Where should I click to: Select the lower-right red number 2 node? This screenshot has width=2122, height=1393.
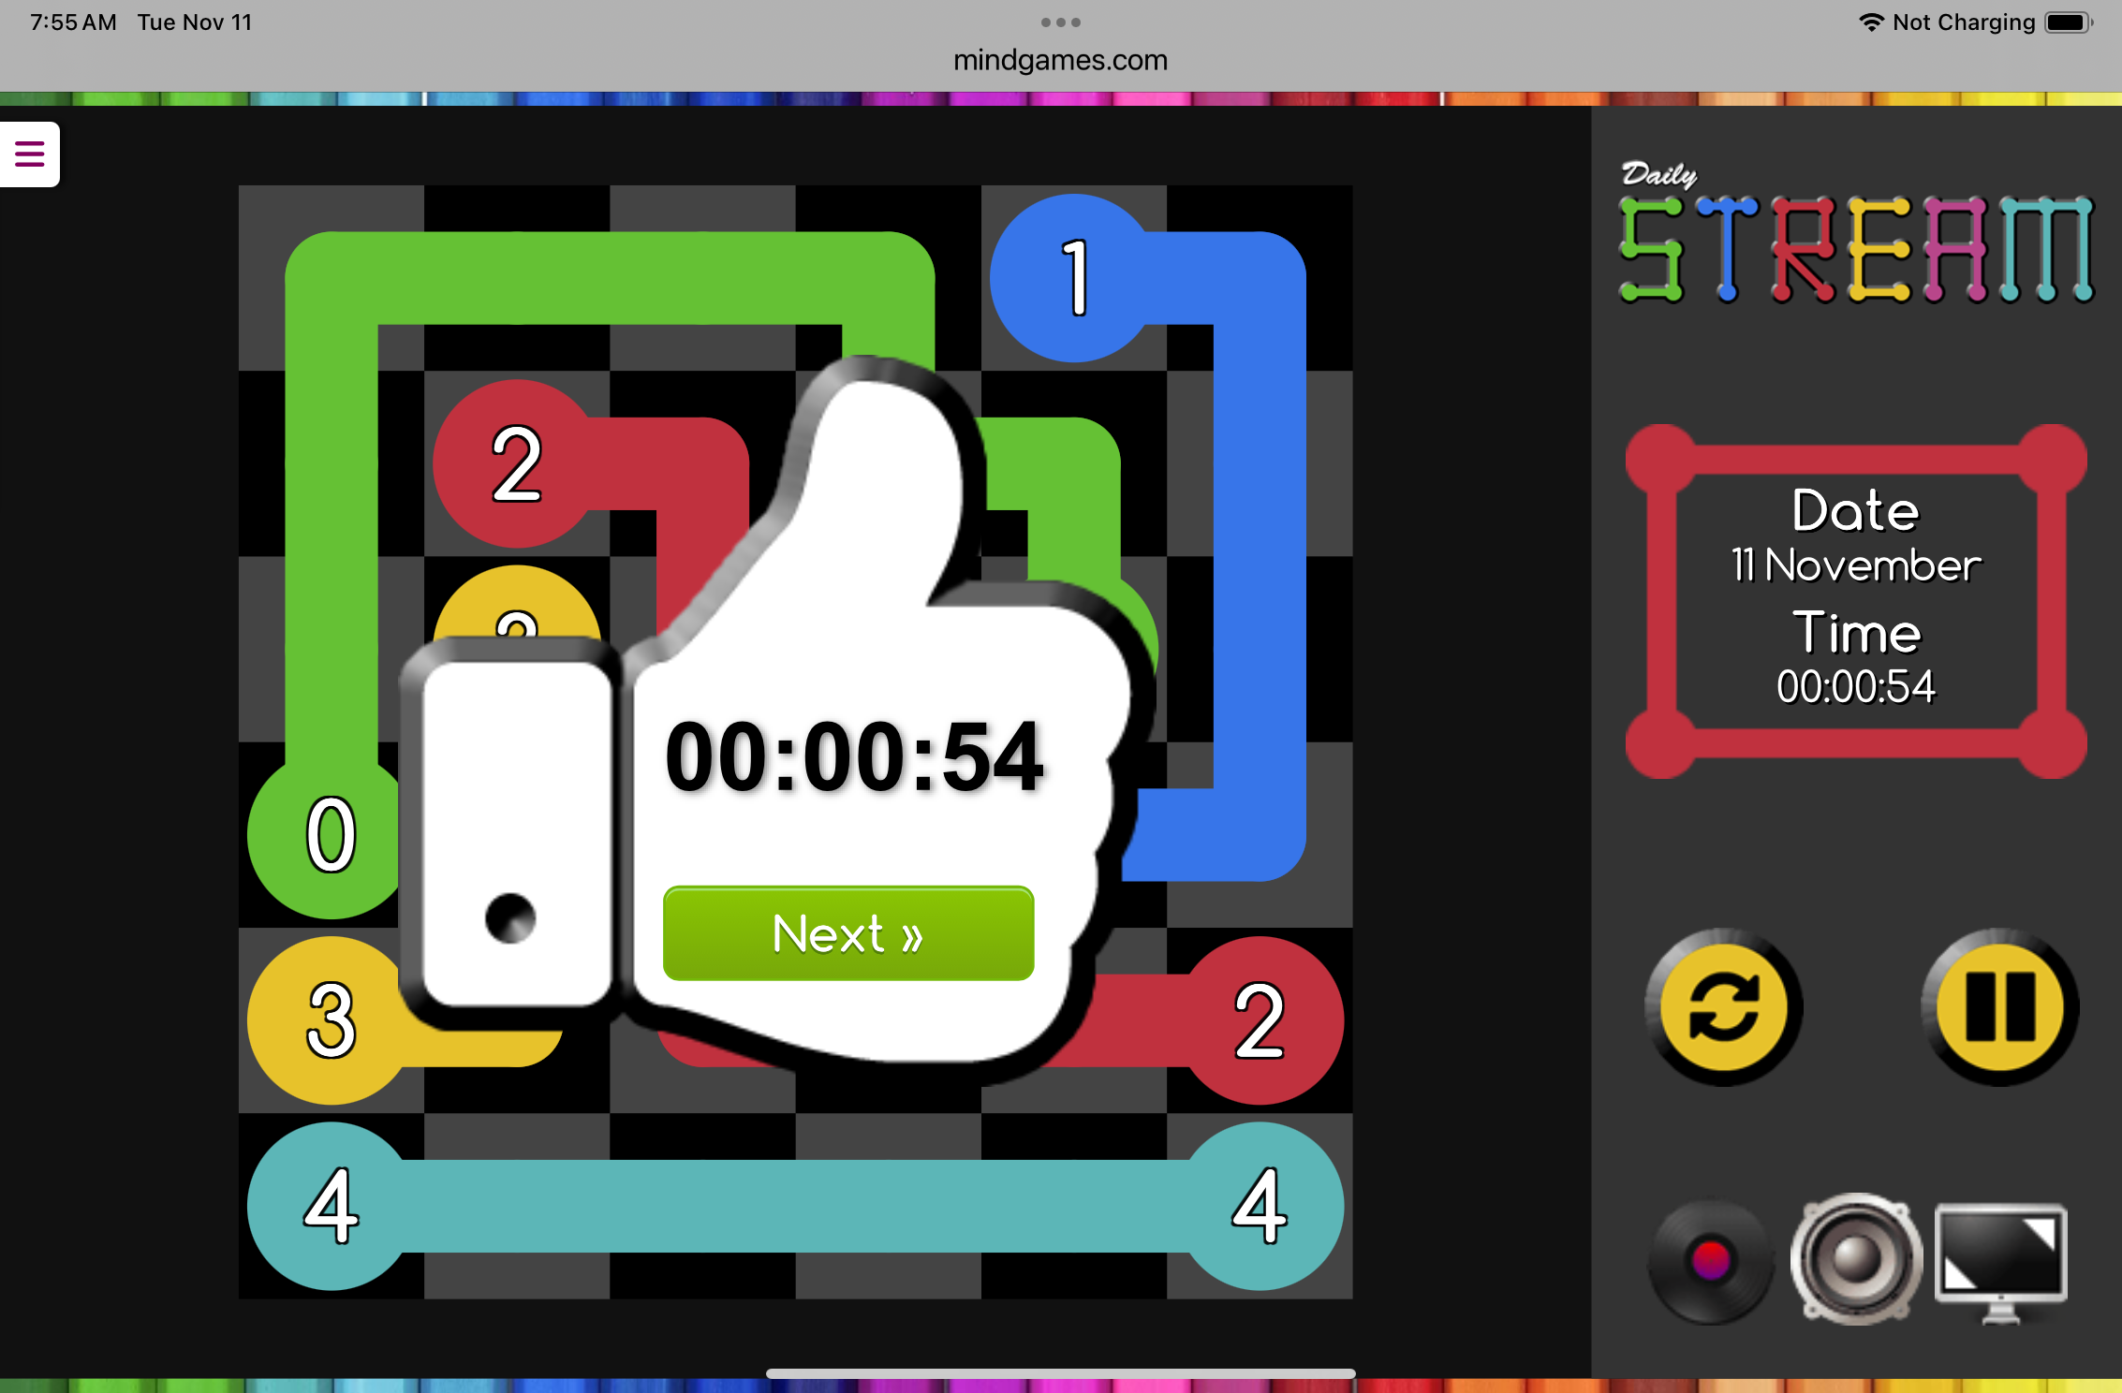click(1260, 1020)
